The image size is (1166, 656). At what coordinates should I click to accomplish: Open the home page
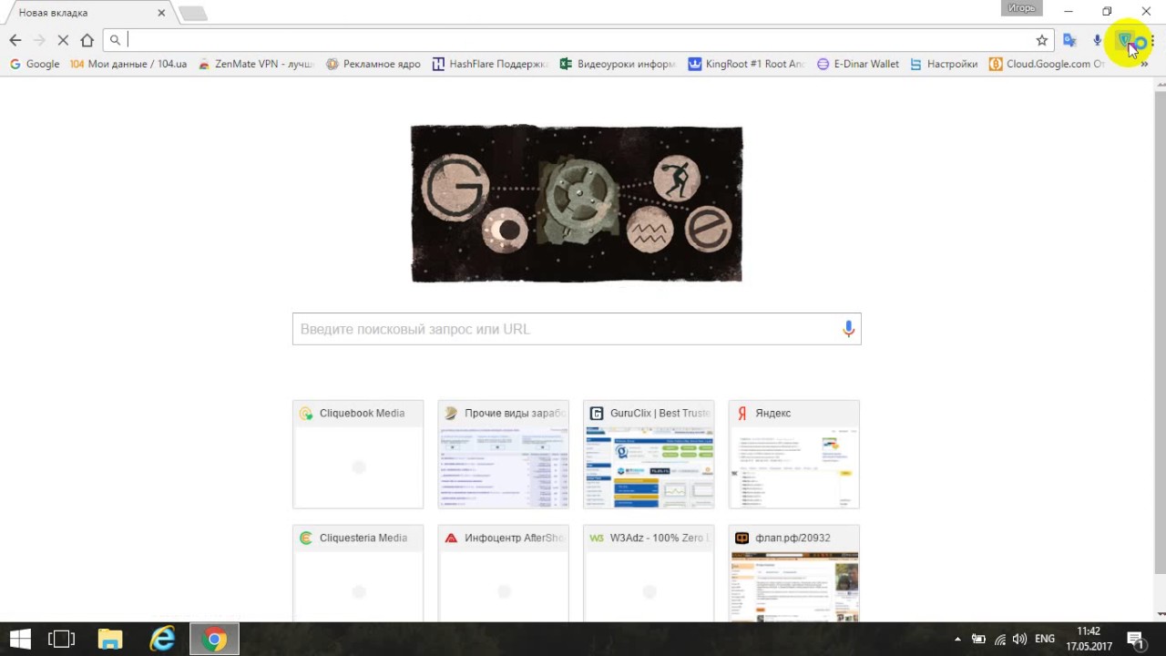[x=87, y=40]
